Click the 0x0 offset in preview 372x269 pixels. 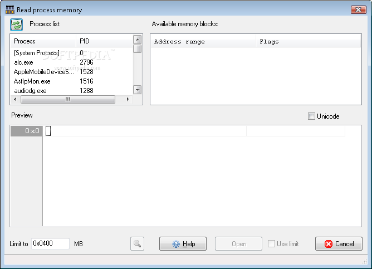pyautogui.click(x=26, y=131)
